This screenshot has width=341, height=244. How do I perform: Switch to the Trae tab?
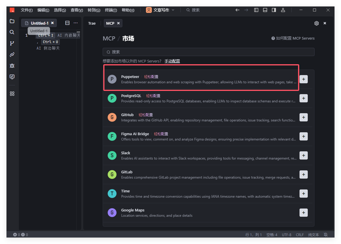point(92,23)
